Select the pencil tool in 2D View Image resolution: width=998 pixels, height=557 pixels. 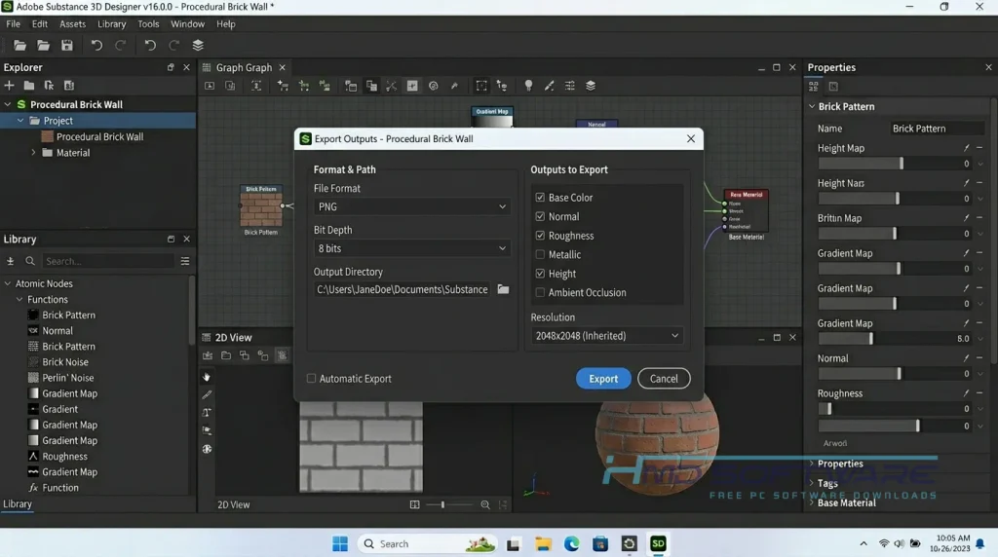point(207,394)
